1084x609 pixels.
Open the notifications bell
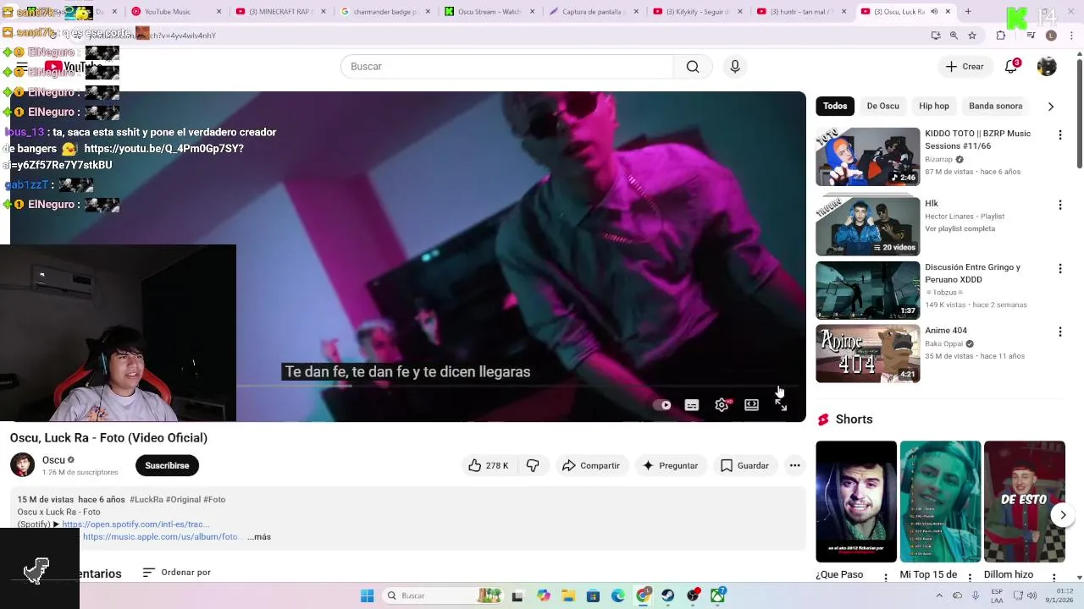(1011, 66)
